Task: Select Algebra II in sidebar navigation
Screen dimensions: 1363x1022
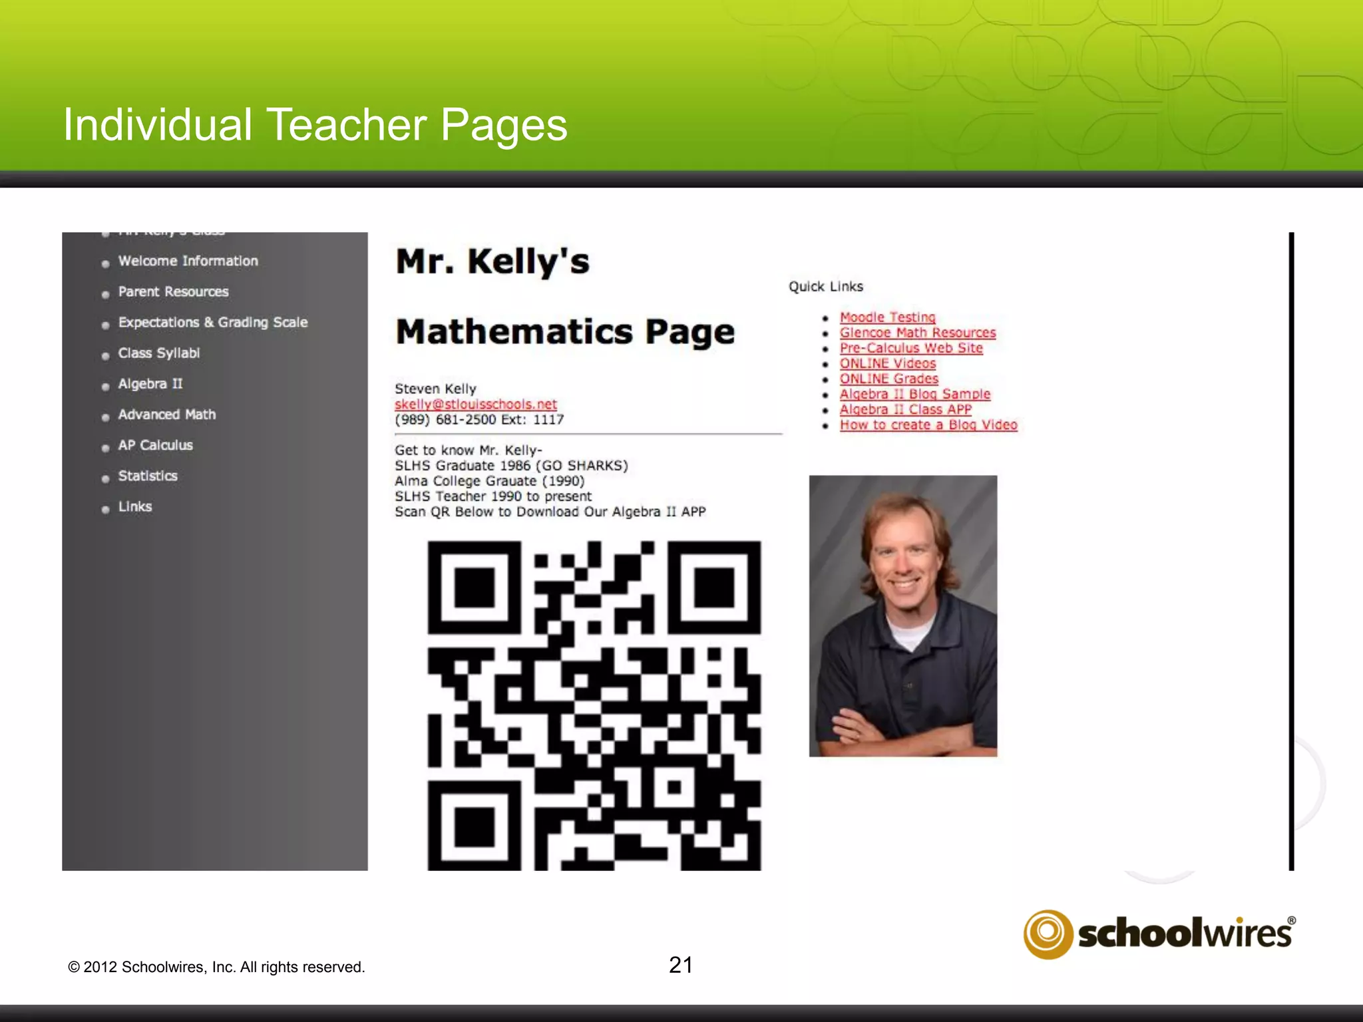Action: point(150,383)
